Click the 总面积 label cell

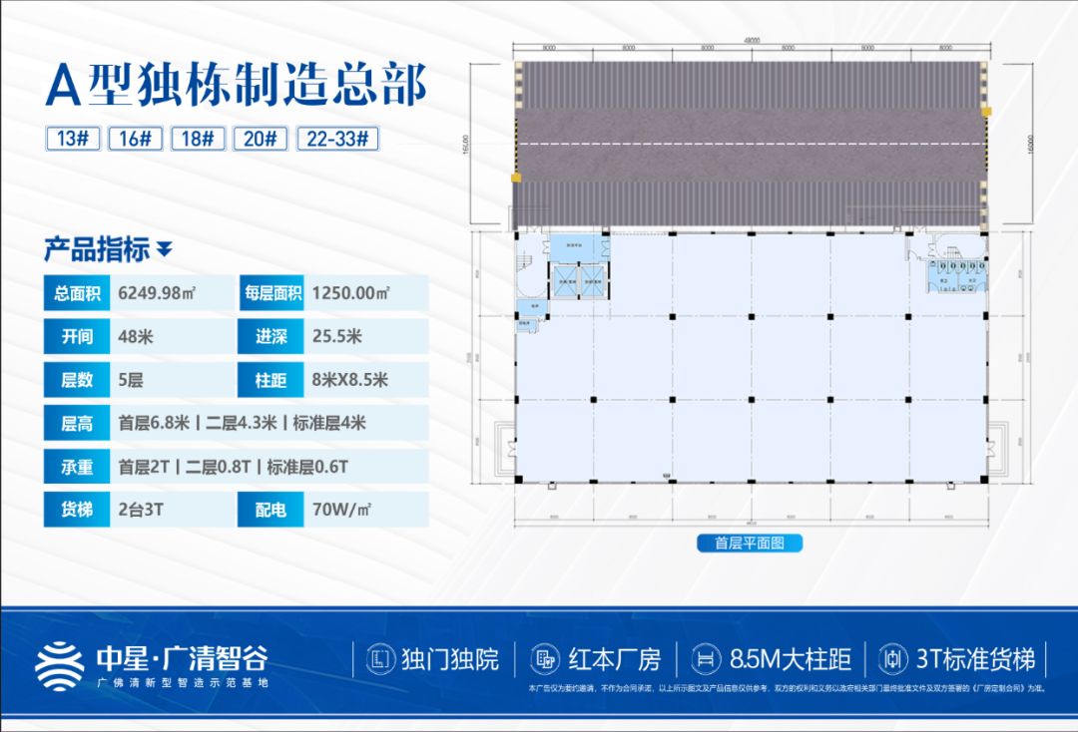click(77, 293)
